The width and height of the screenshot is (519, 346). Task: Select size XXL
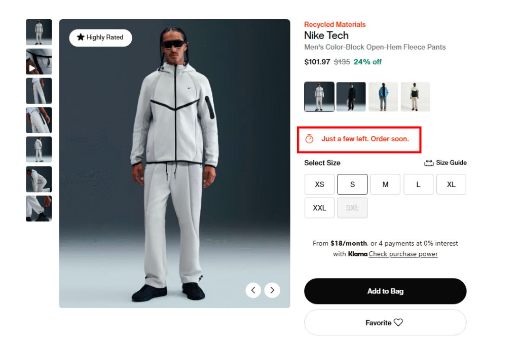click(x=319, y=208)
